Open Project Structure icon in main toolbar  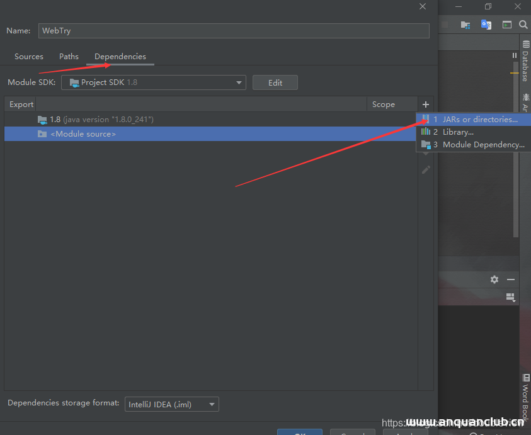point(465,25)
